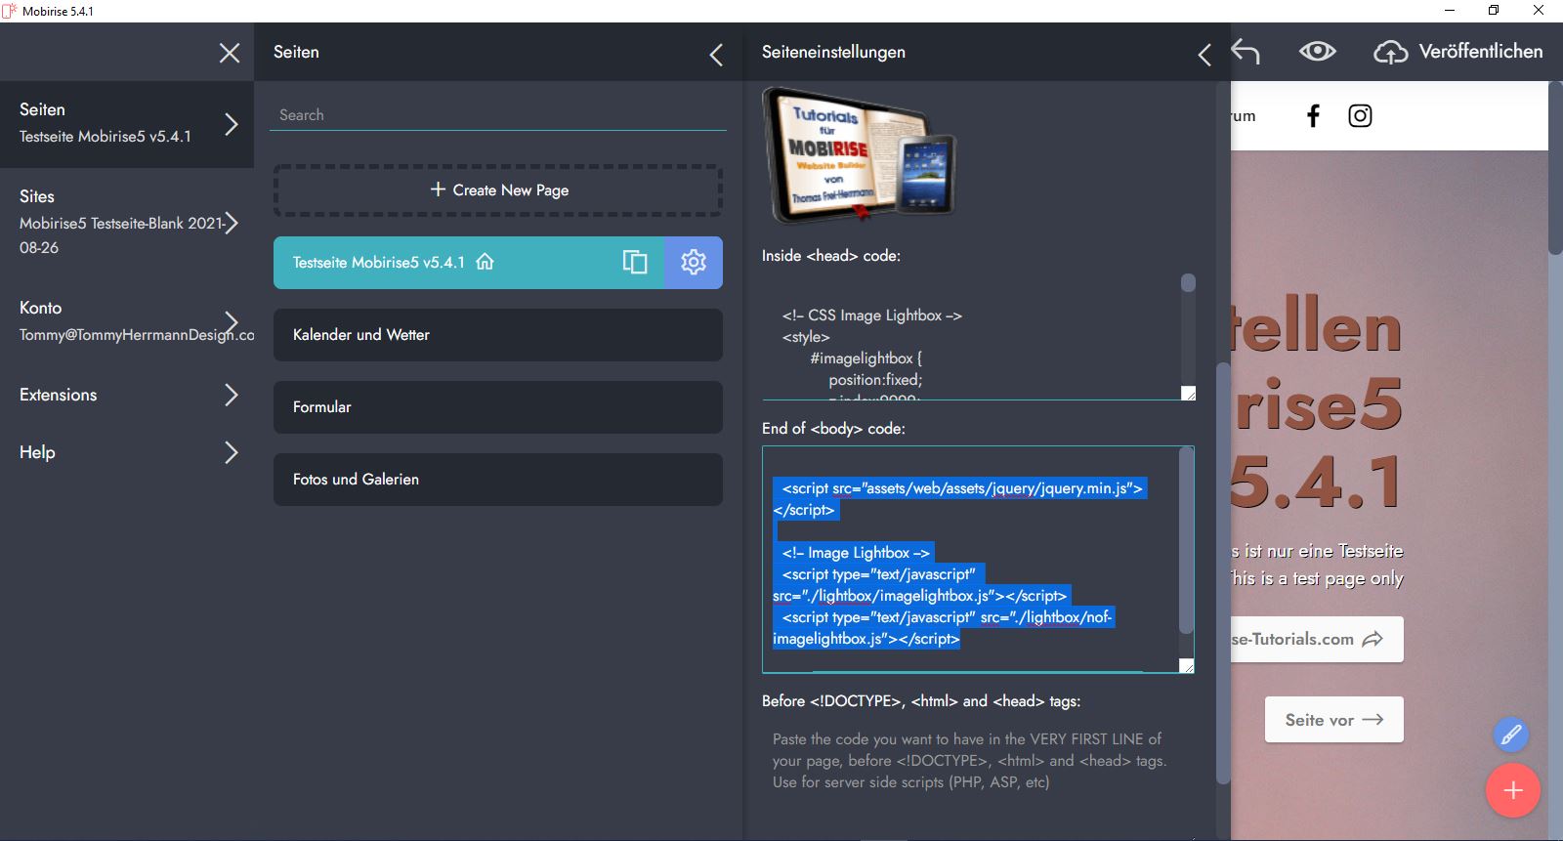Click the End of body code scrollbar
The height and width of the screenshot is (841, 1563).
coord(1186,547)
